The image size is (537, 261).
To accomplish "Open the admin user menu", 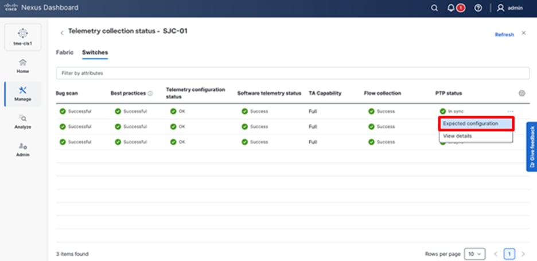I will [509, 8].
